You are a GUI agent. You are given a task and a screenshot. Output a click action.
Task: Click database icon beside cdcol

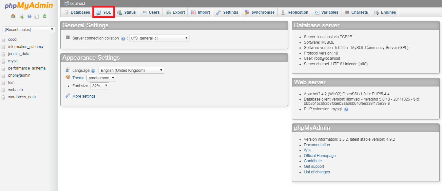tap(4, 40)
